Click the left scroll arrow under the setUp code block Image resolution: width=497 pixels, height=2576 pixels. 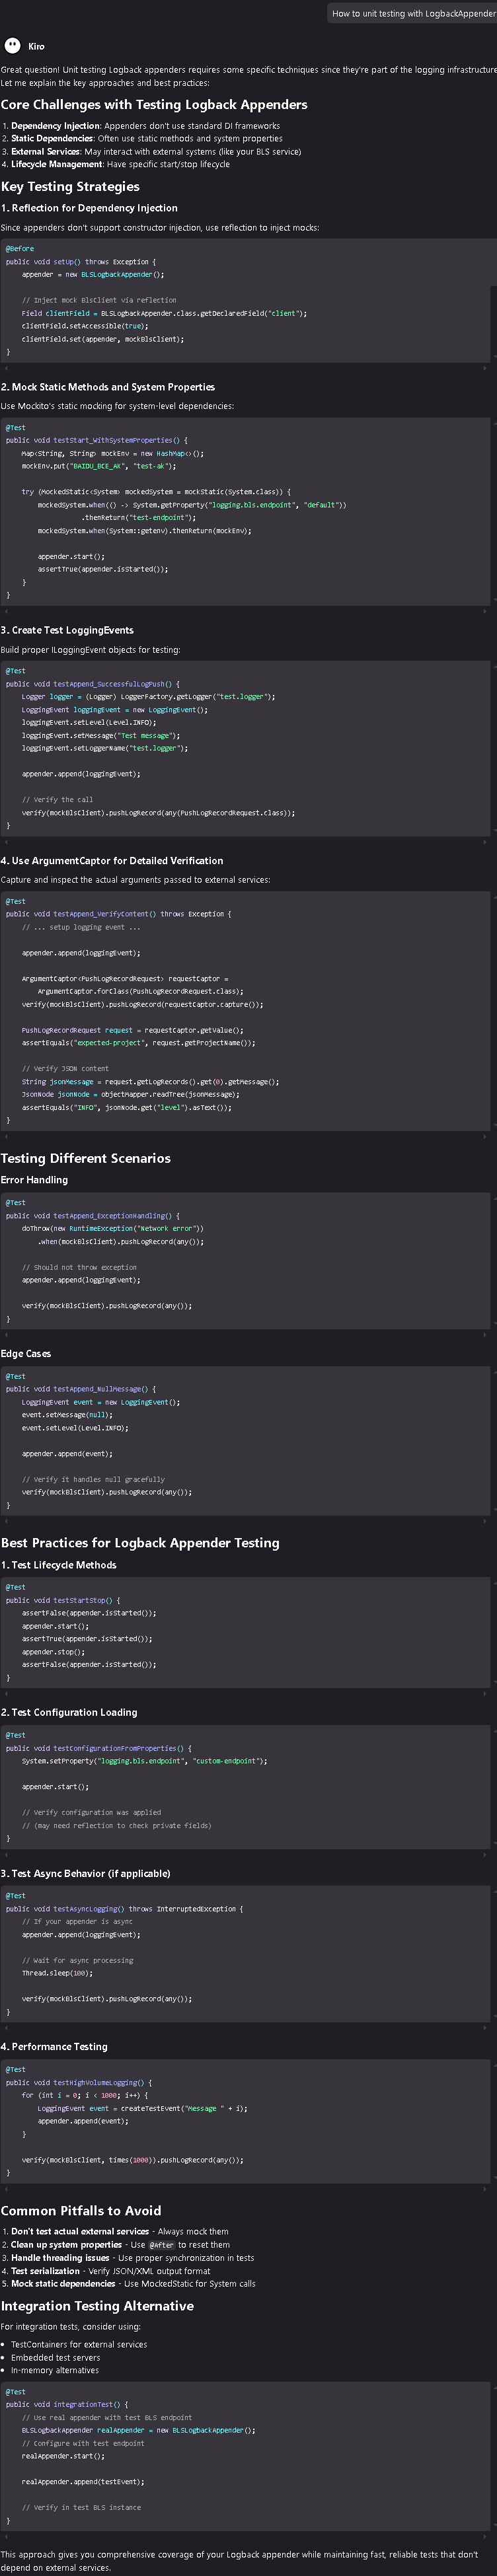pyautogui.click(x=5, y=368)
